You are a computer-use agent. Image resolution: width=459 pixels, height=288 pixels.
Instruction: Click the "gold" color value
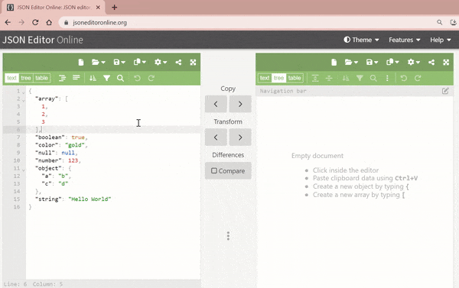tap(75, 145)
